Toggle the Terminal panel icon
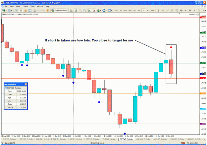This screenshot has width=207, height=145. pyautogui.click(x=30, y=10)
